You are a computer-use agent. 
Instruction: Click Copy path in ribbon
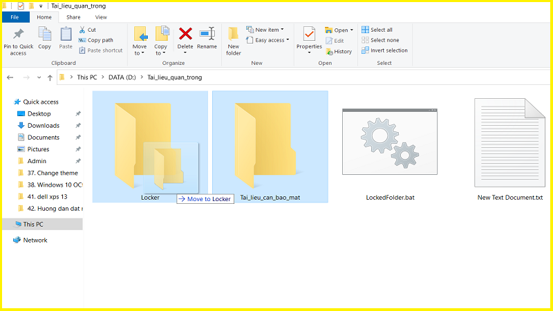pos(96,40)
